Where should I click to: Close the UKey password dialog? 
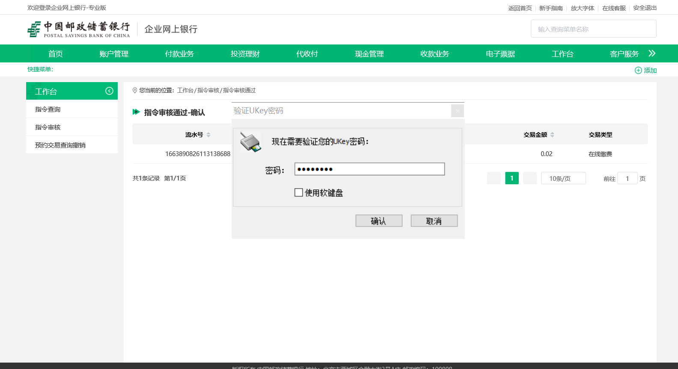tap(457, 111)
